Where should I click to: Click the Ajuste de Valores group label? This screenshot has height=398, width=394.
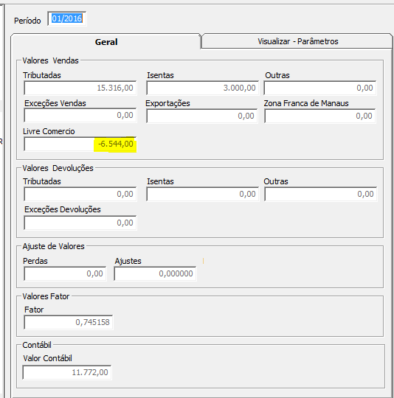click(53, 246)
